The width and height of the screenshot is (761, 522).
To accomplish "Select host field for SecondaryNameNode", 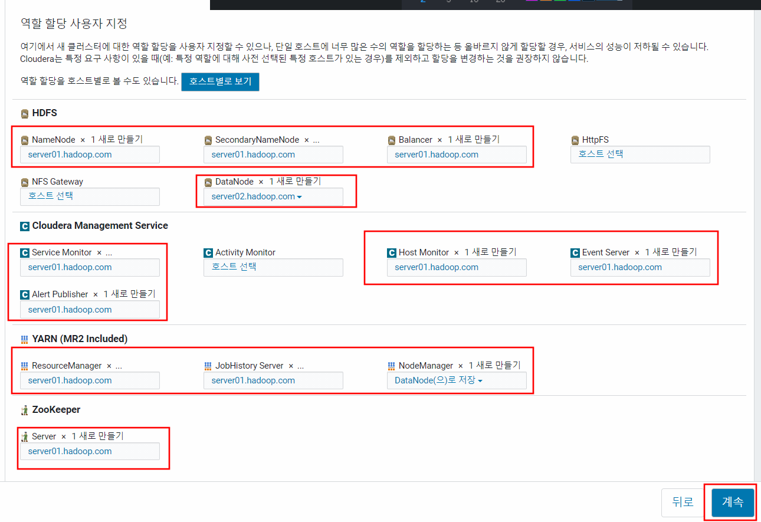I will point(273,155).
